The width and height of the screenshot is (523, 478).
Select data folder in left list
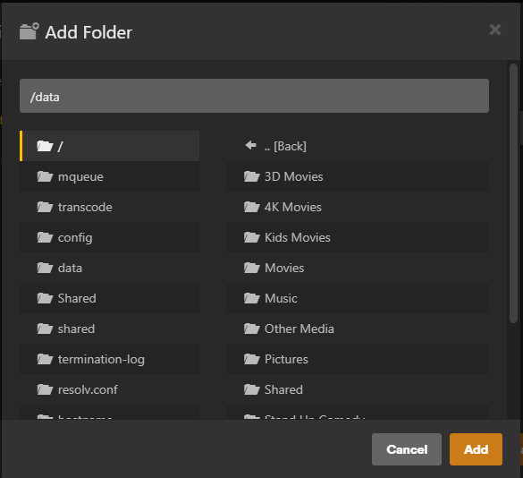pyautogui.click(x=109, y=268)
